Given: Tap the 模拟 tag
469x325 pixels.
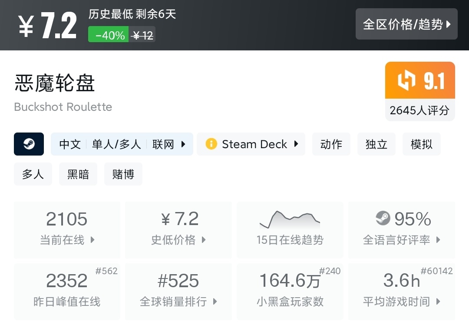Looking at the screenshot, I should pos(421,144).
